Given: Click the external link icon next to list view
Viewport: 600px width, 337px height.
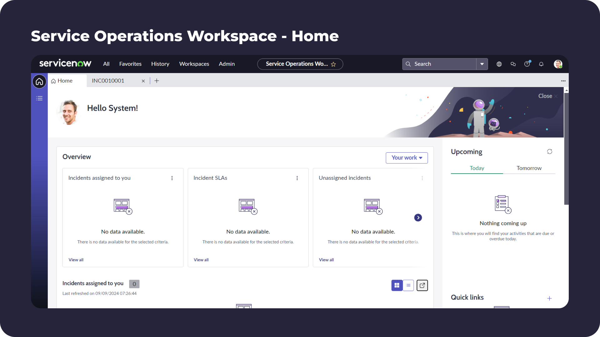Looking at the screenshot, I should coord(422,285).
